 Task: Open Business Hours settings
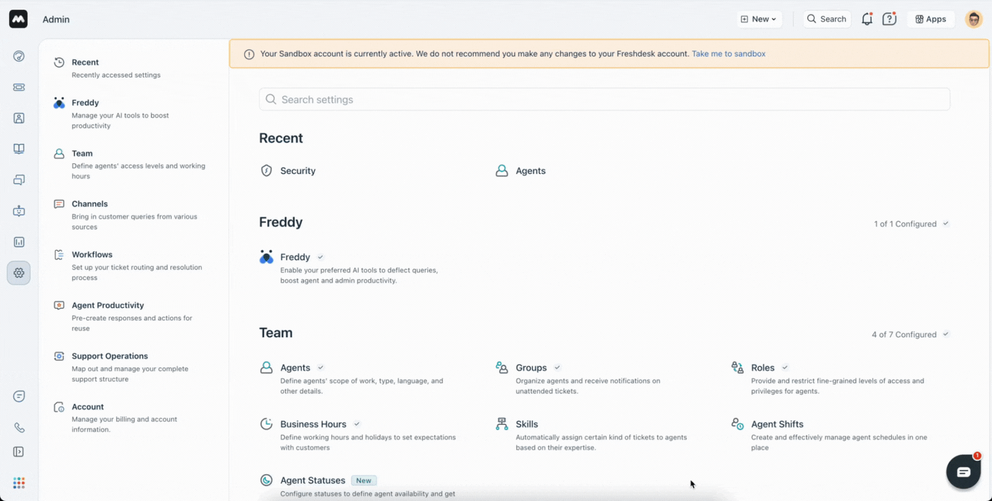pyautogui.click(x=313, y=424)
